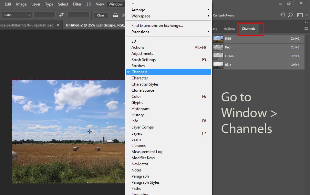Open the search magnifier icon

coord(290,15)
